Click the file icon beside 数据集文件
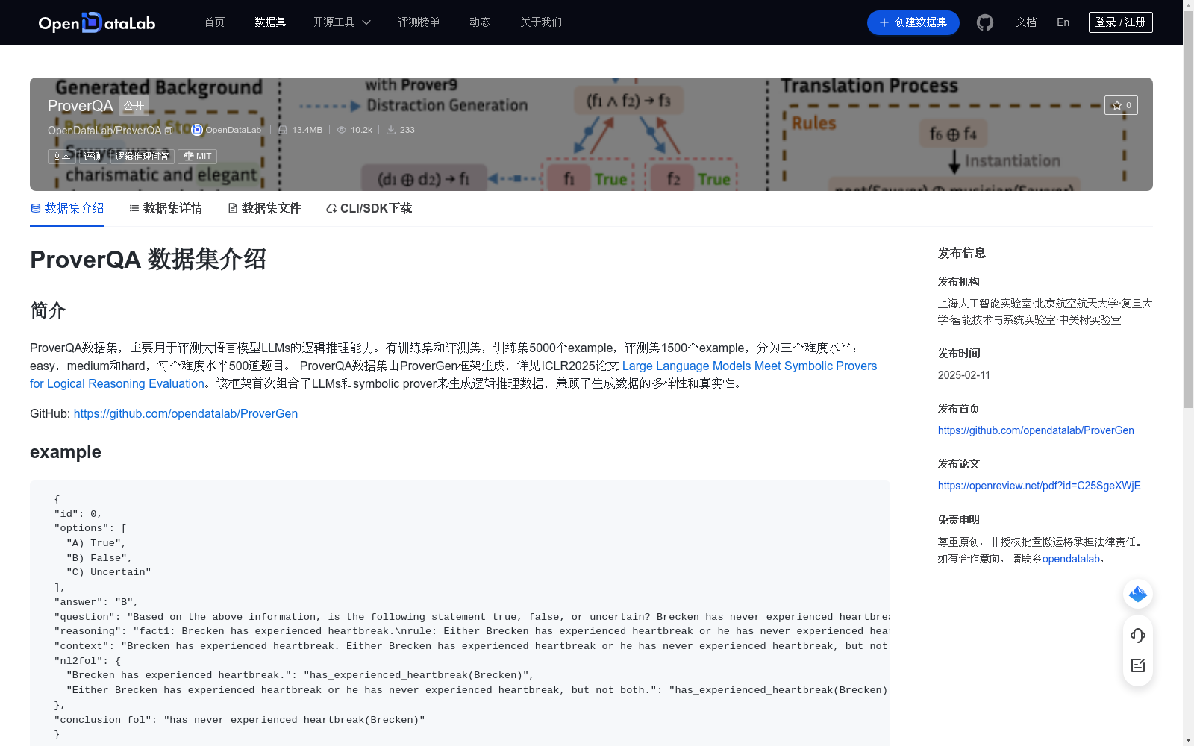Viewport: 1194px width, 746px height. tap(233, 208)
